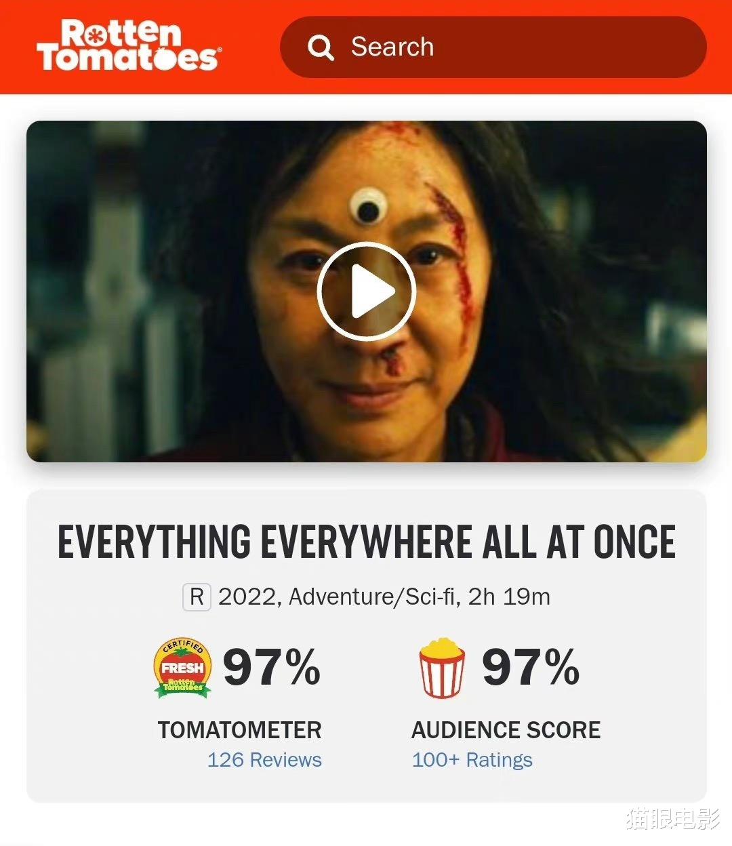Viewport: 732px width, 846px height.
Task: Click the googly eye in the trailer image
Action: point(366,207)
